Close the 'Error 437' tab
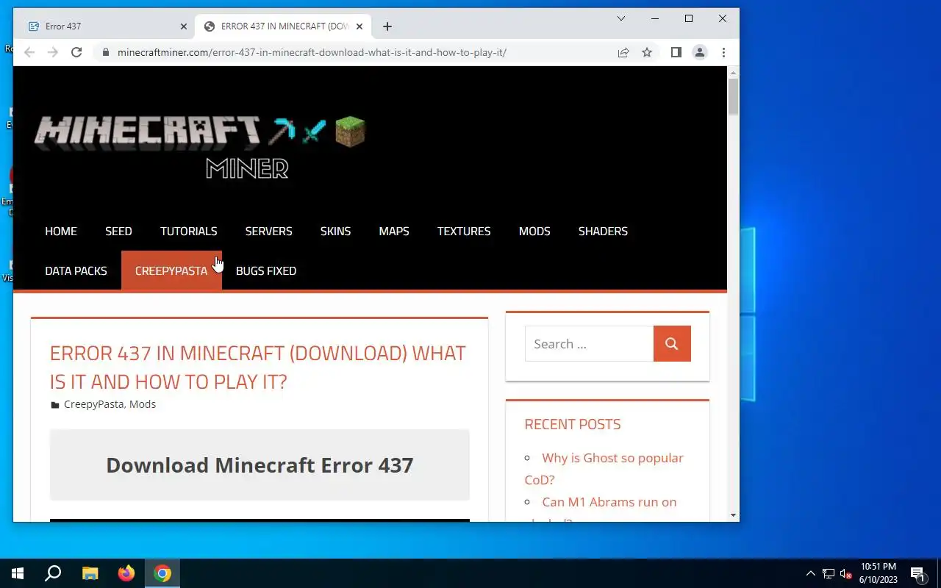 pyautogui.click(x=184, y=26)
